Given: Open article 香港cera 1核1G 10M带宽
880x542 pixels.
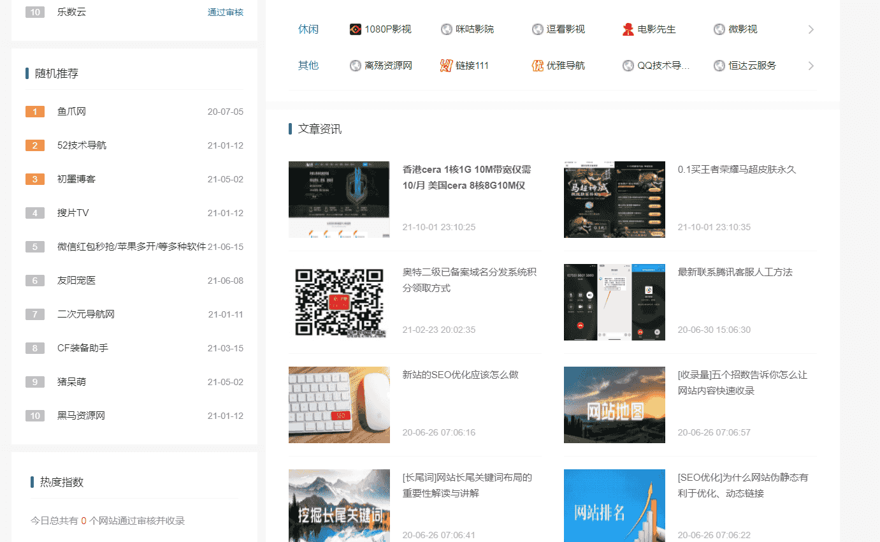Looking at the screenshot, I should click(x=467, y=177).
